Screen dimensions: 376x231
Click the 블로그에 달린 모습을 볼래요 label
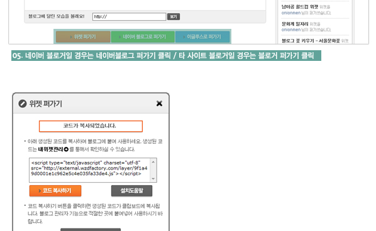click(57, 16)
